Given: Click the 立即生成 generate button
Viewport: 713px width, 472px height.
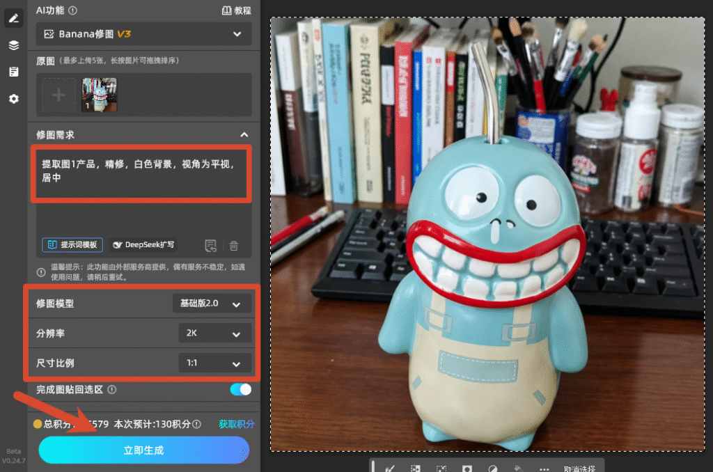Looking at the screenshot, I should (x=143, y=450).
